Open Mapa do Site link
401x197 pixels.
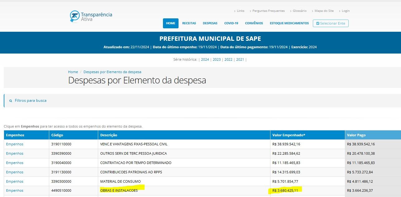324,11
